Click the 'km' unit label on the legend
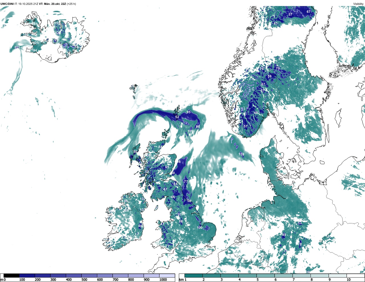The width and height of the screenshot is (365, 282). [x=181, y=280]
